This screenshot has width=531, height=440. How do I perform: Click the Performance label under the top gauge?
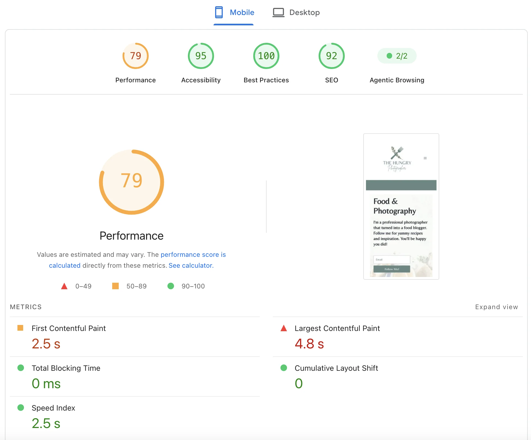pyautogui.click(x=136, y=80)
